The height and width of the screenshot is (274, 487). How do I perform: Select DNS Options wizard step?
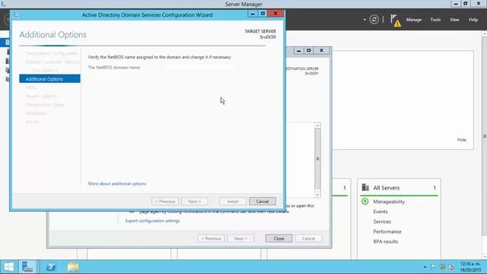45,71
